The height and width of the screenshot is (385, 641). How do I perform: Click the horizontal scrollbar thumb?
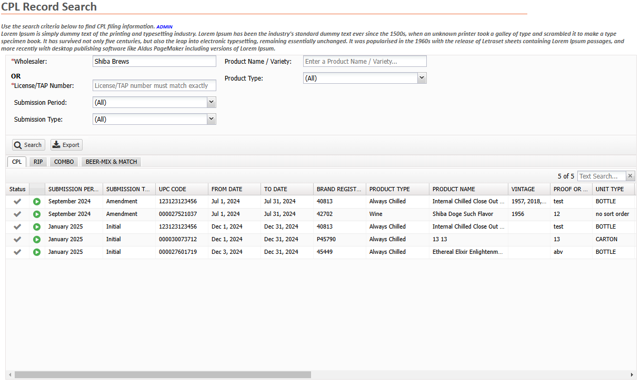[x=163, y=375]
